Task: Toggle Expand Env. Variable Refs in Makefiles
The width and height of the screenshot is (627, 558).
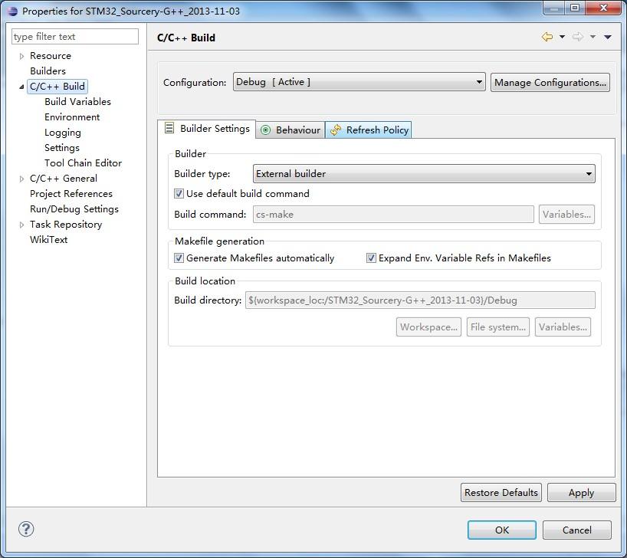Action: click(371, 258)
